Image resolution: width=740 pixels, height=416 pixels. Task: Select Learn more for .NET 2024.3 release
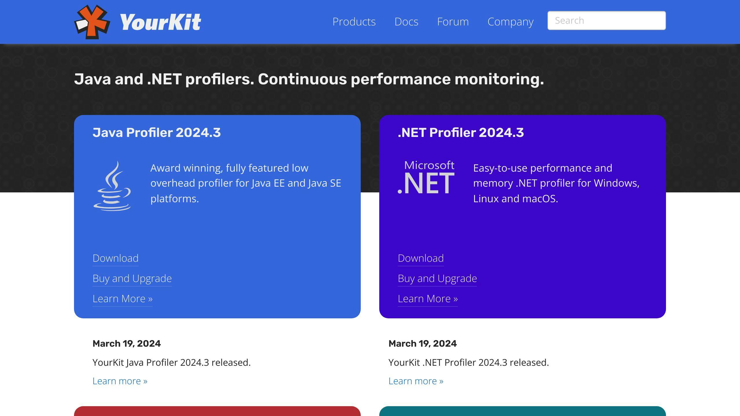tap(415, 380)
